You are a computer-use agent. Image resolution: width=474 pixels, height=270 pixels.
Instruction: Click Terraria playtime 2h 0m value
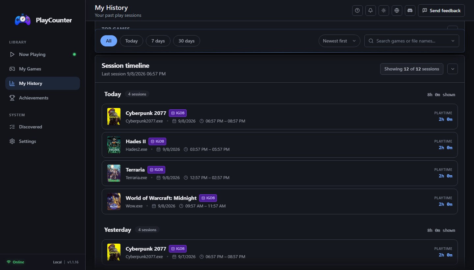(x=445, y=176)
